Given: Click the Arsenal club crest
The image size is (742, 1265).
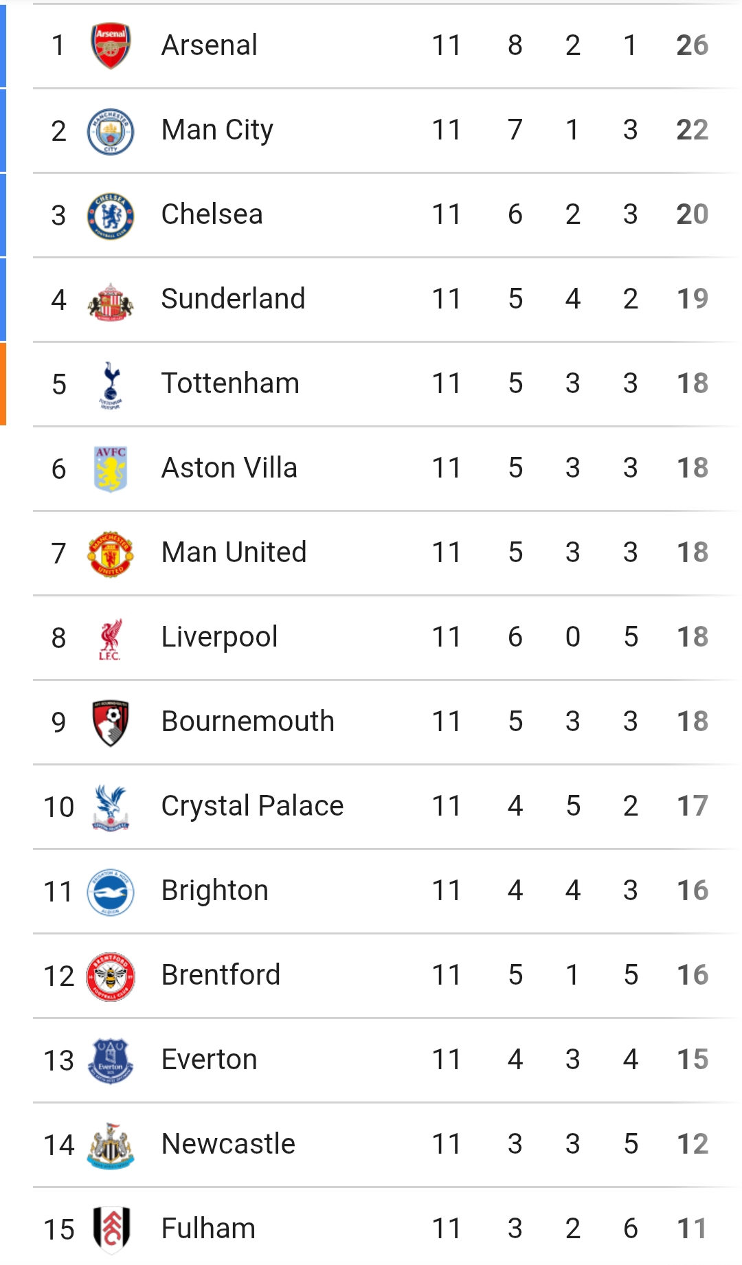Looking at the screenshot, I should coord(111,46).
